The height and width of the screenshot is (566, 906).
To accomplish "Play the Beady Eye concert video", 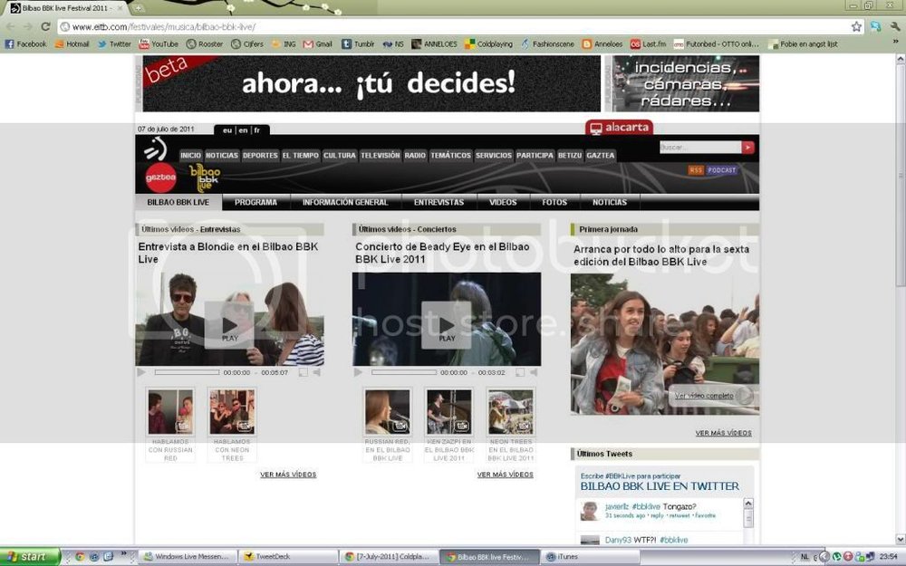I will [x=447, y=325].
